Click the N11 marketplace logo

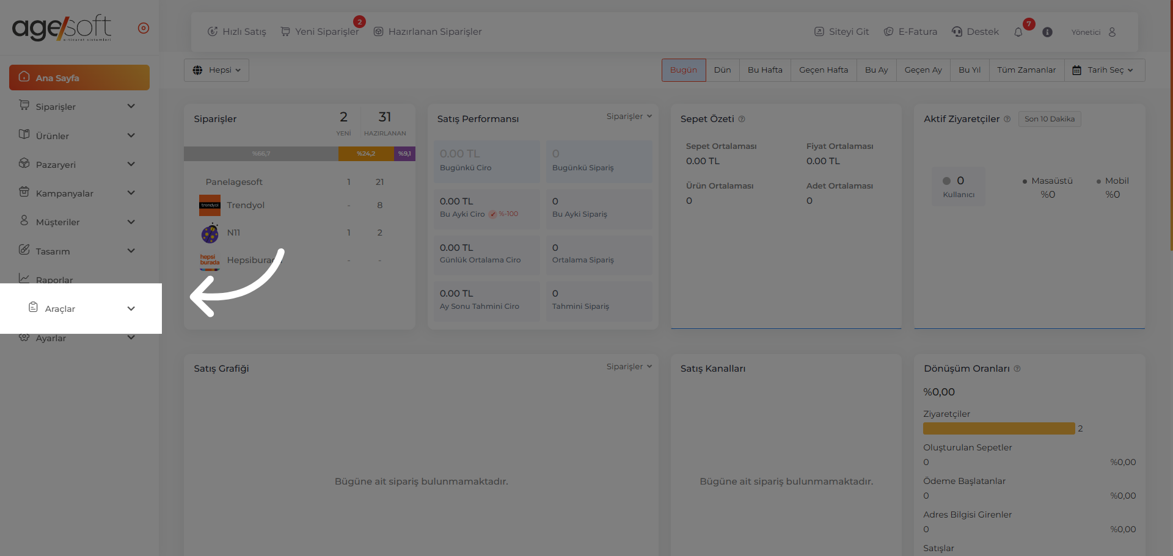click(210, 233)
